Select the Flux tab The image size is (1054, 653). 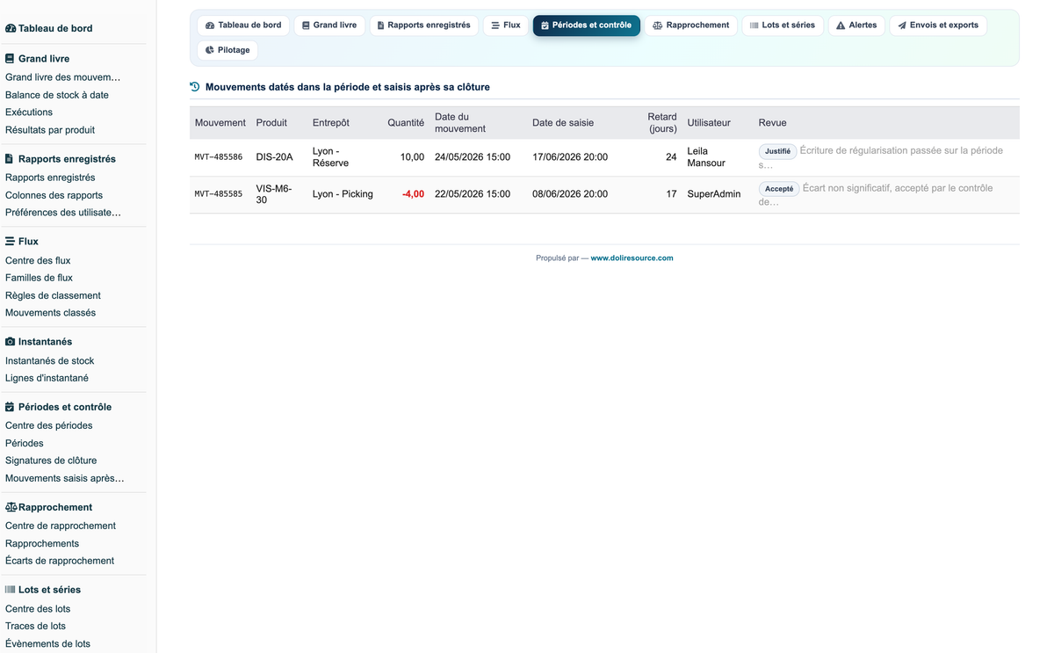[x=506, y=25]
